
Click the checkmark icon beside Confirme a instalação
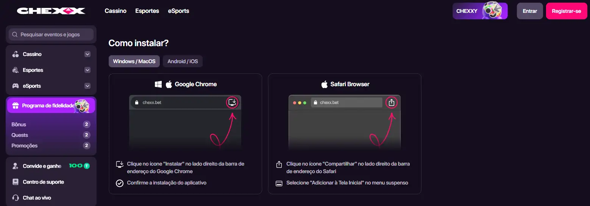(120, 183)
